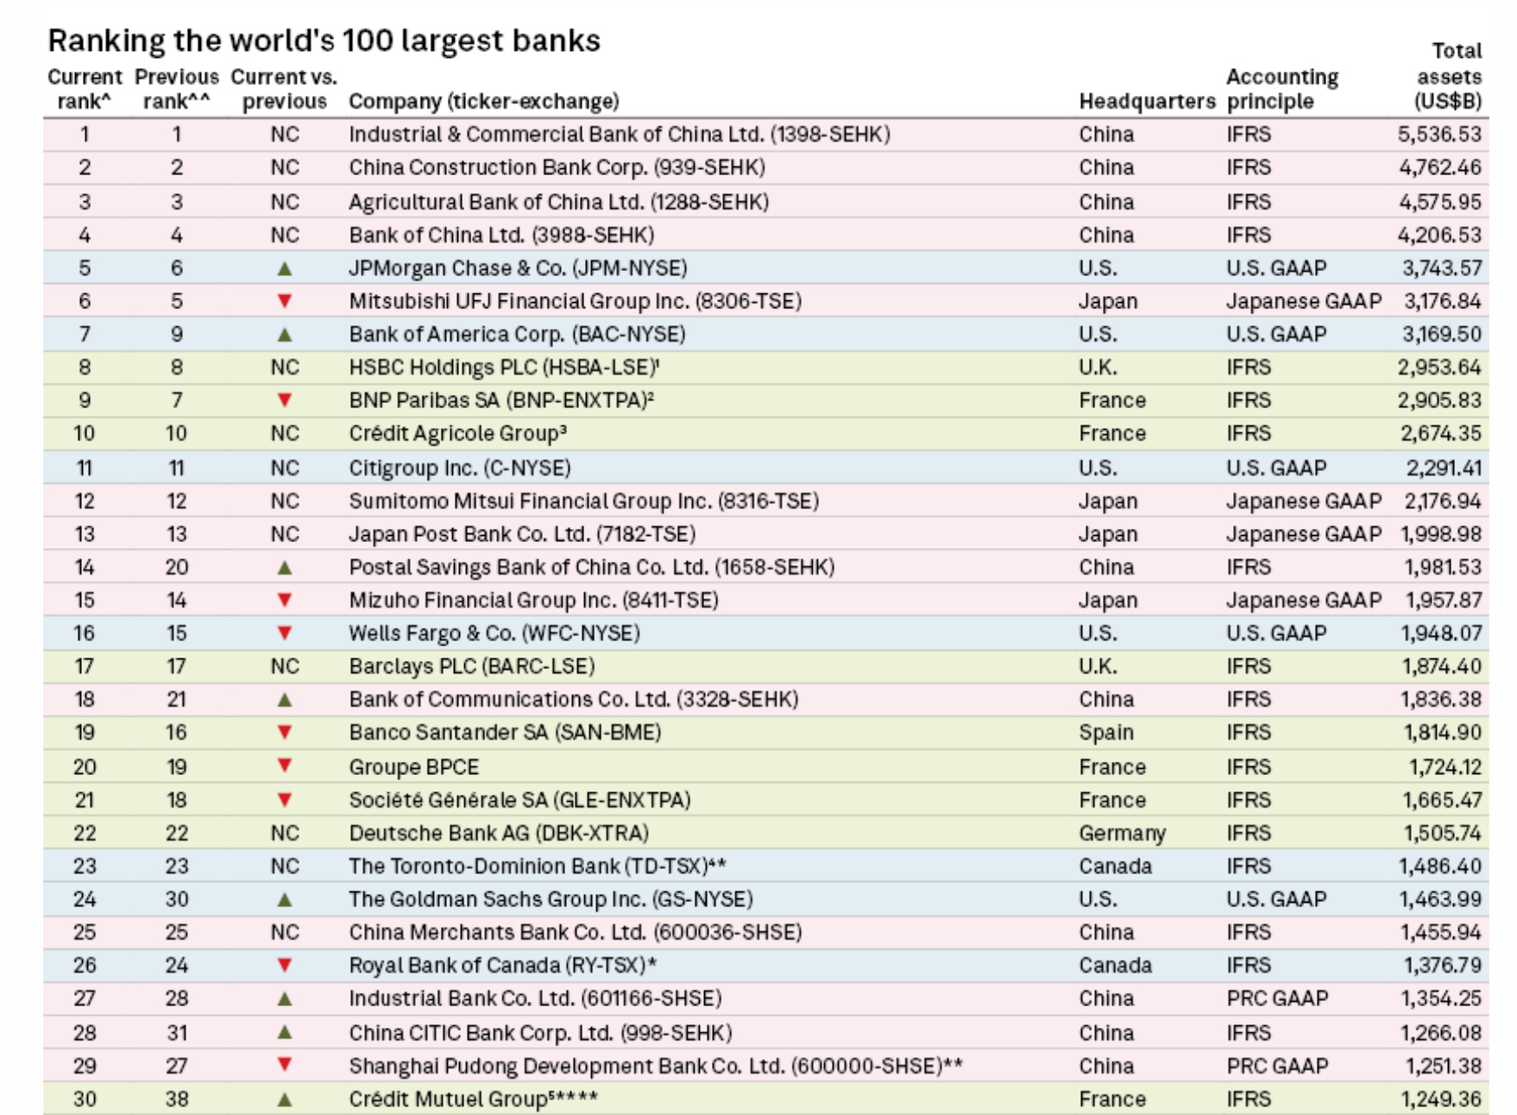Click the green up arrow for Industrial Bank Co.
The width and height of the screenshot is (1517, 1115).
click(x=285, y=999)
